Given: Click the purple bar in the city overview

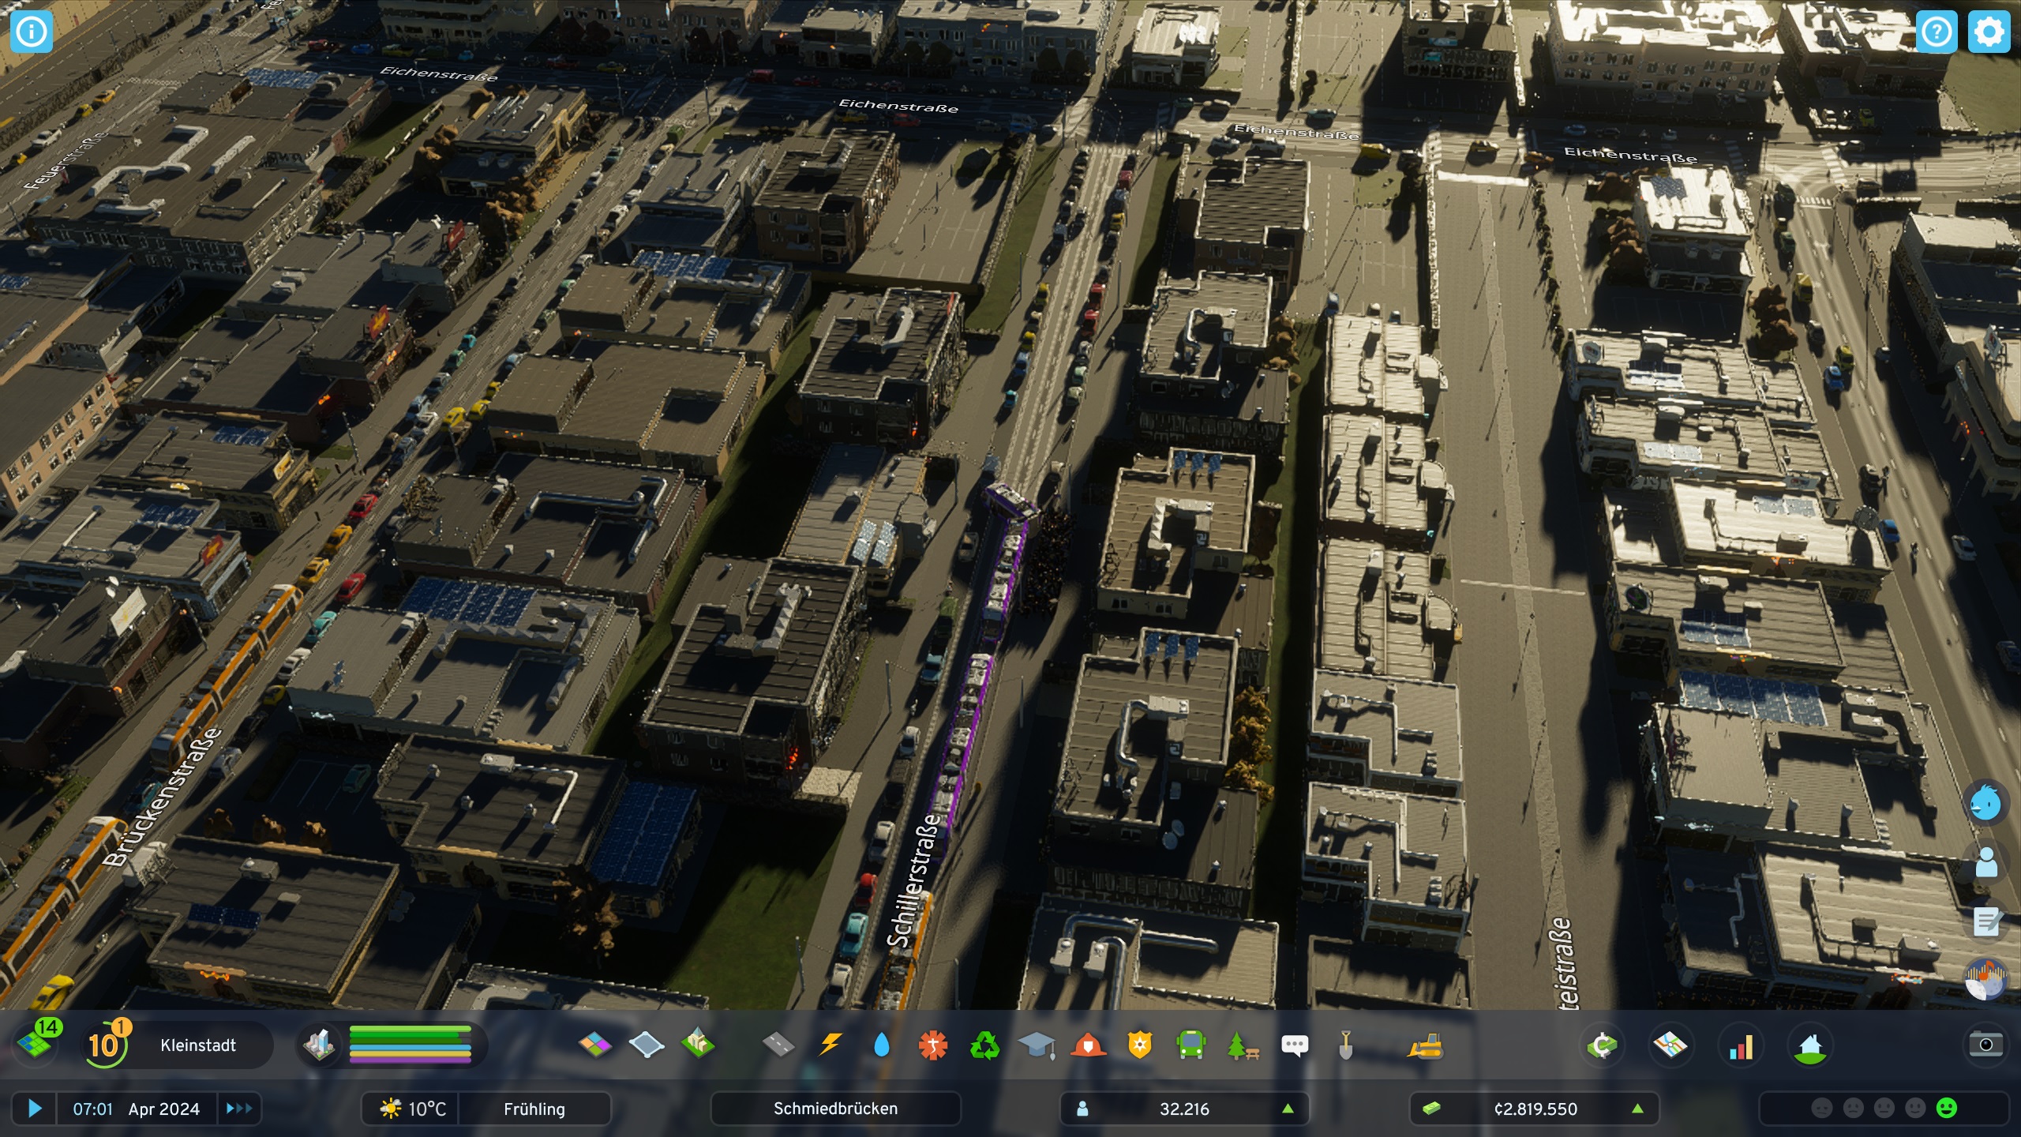Looking at the screenshot, I should (411, 1062).
